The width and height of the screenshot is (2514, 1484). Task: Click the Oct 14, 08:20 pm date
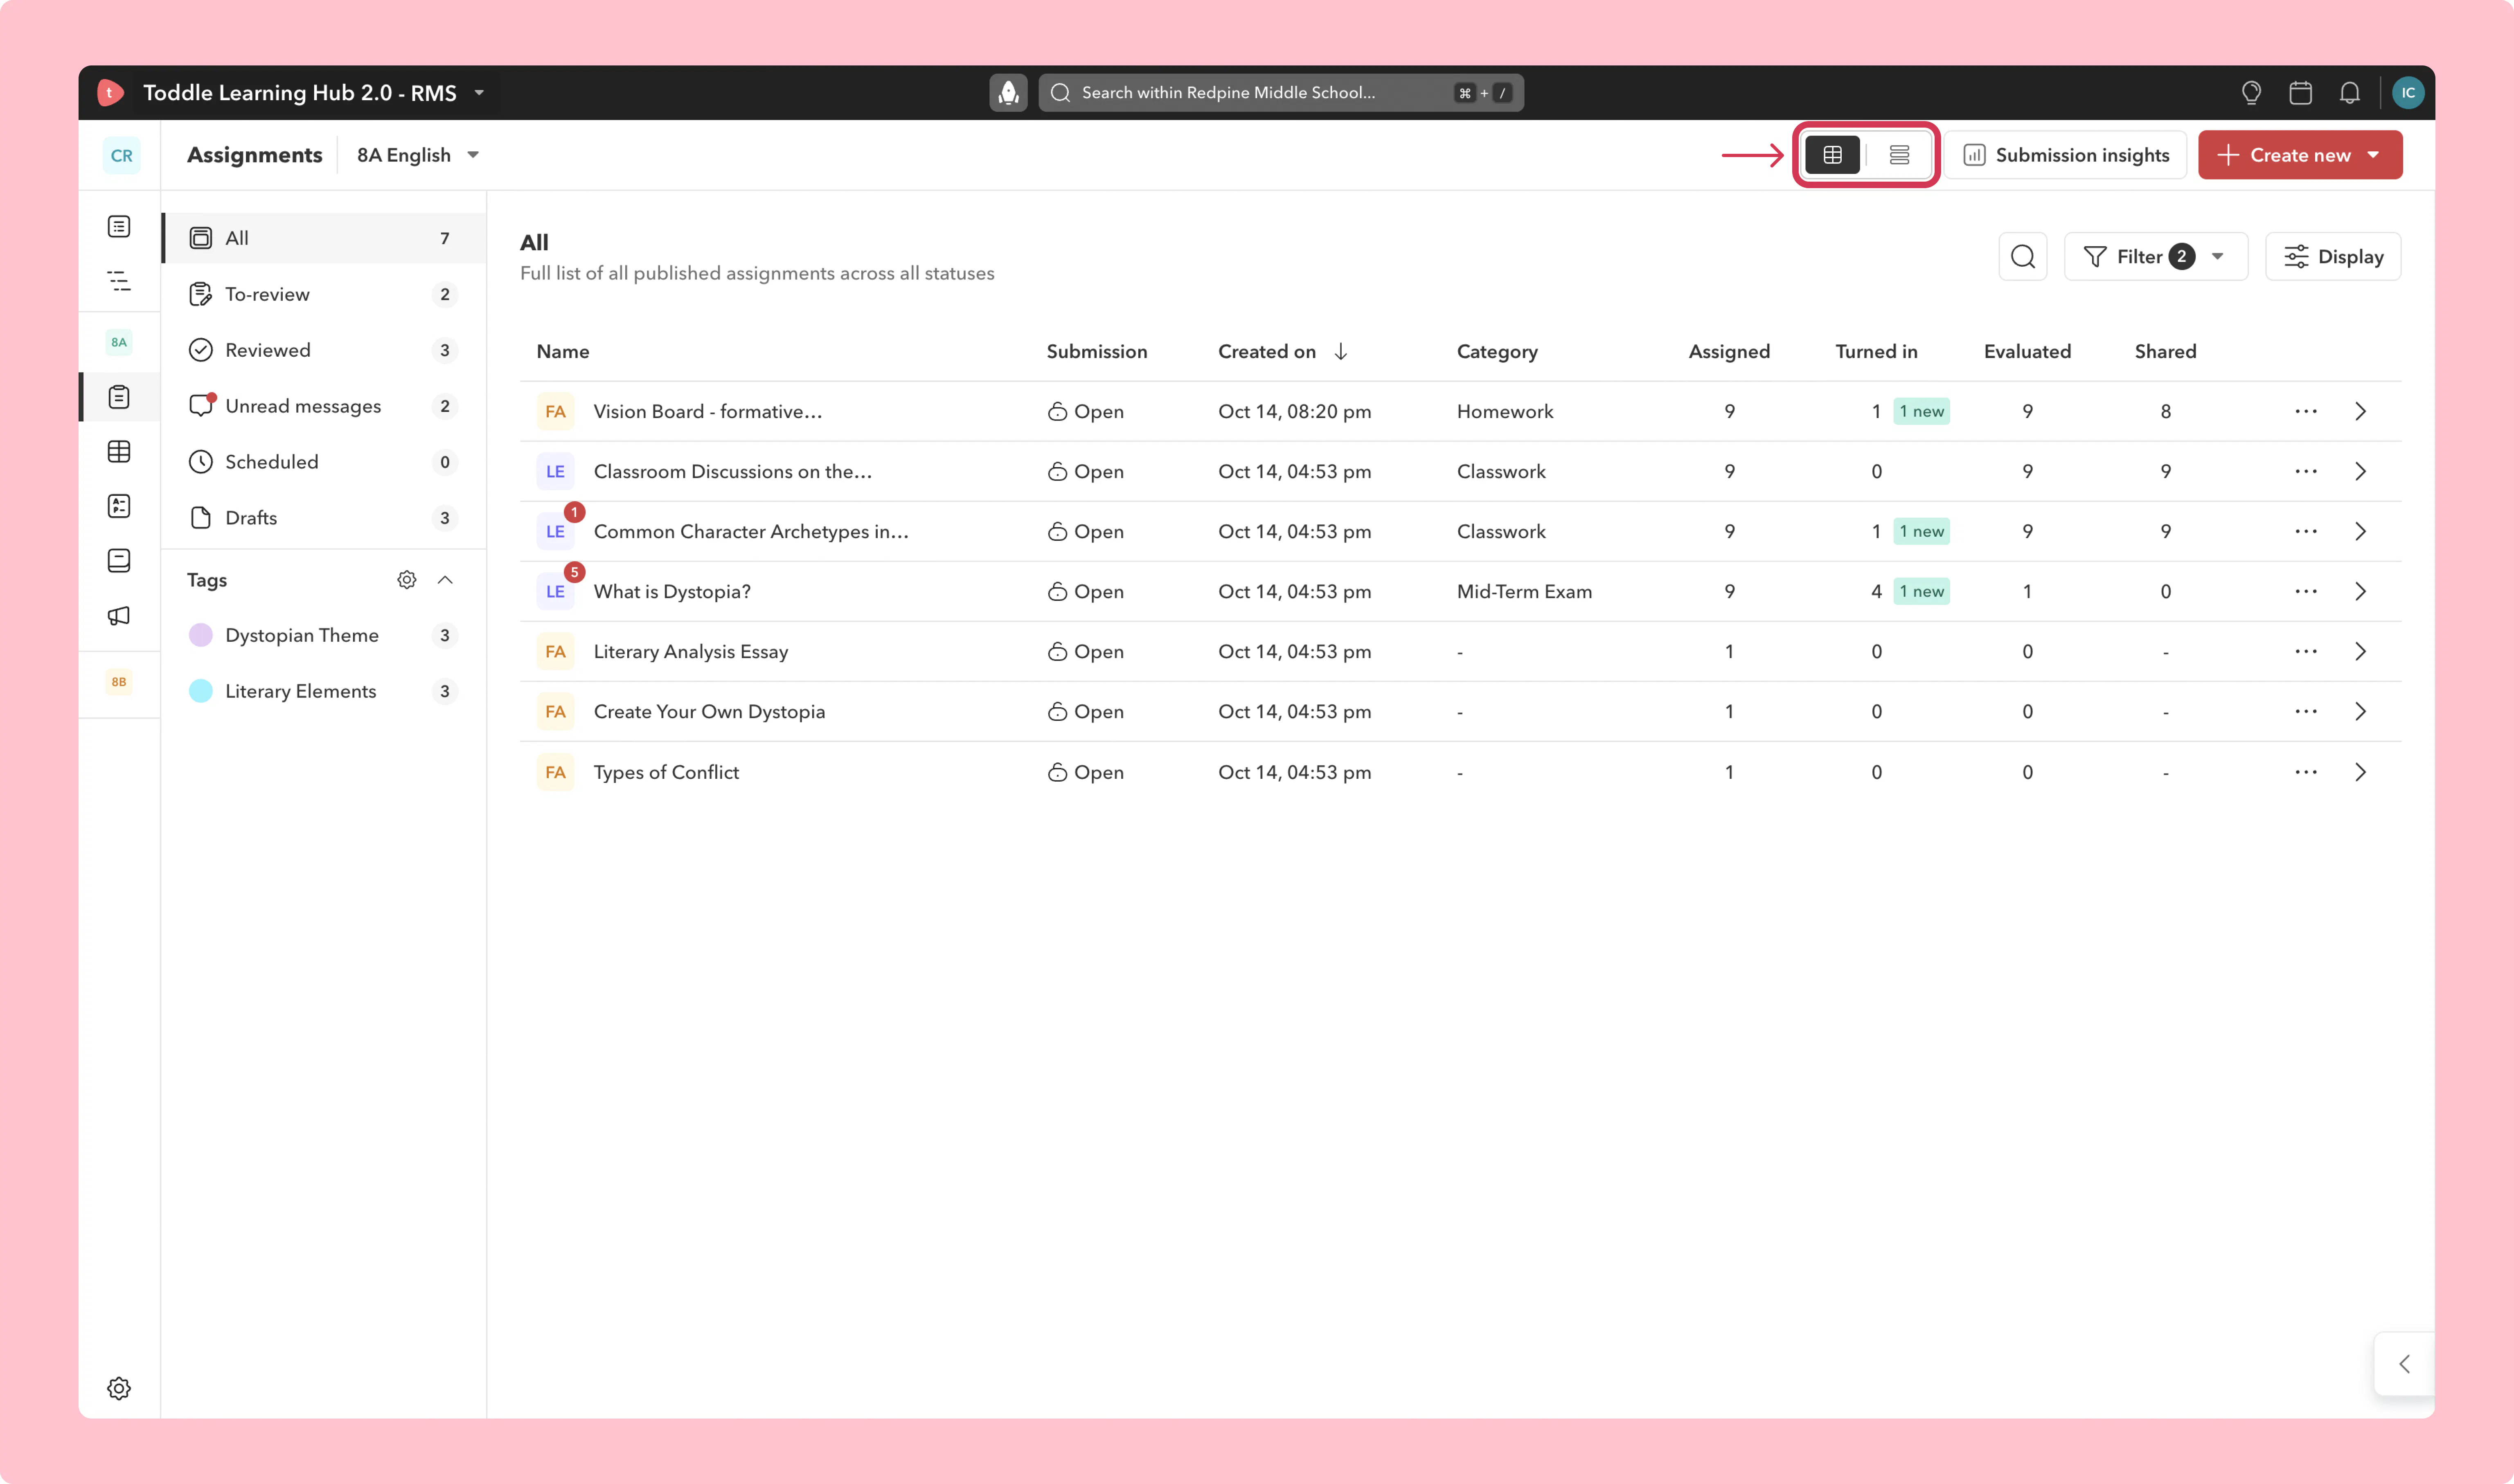1295,411
